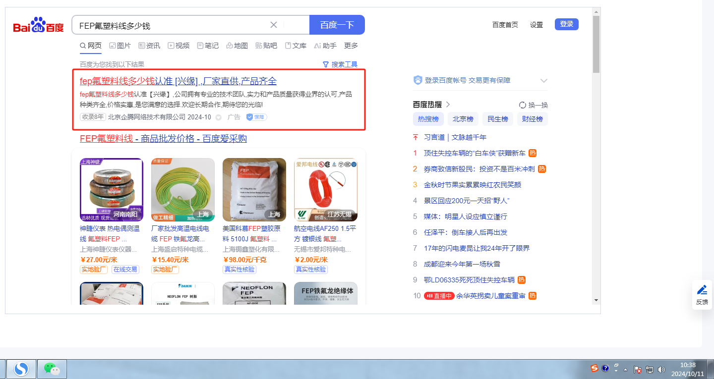
Task: Open the 习言道｜文脉越千年 hot search
Action: coord(455,137)
